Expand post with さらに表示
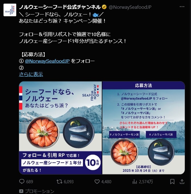 click(x=31, y=74)
